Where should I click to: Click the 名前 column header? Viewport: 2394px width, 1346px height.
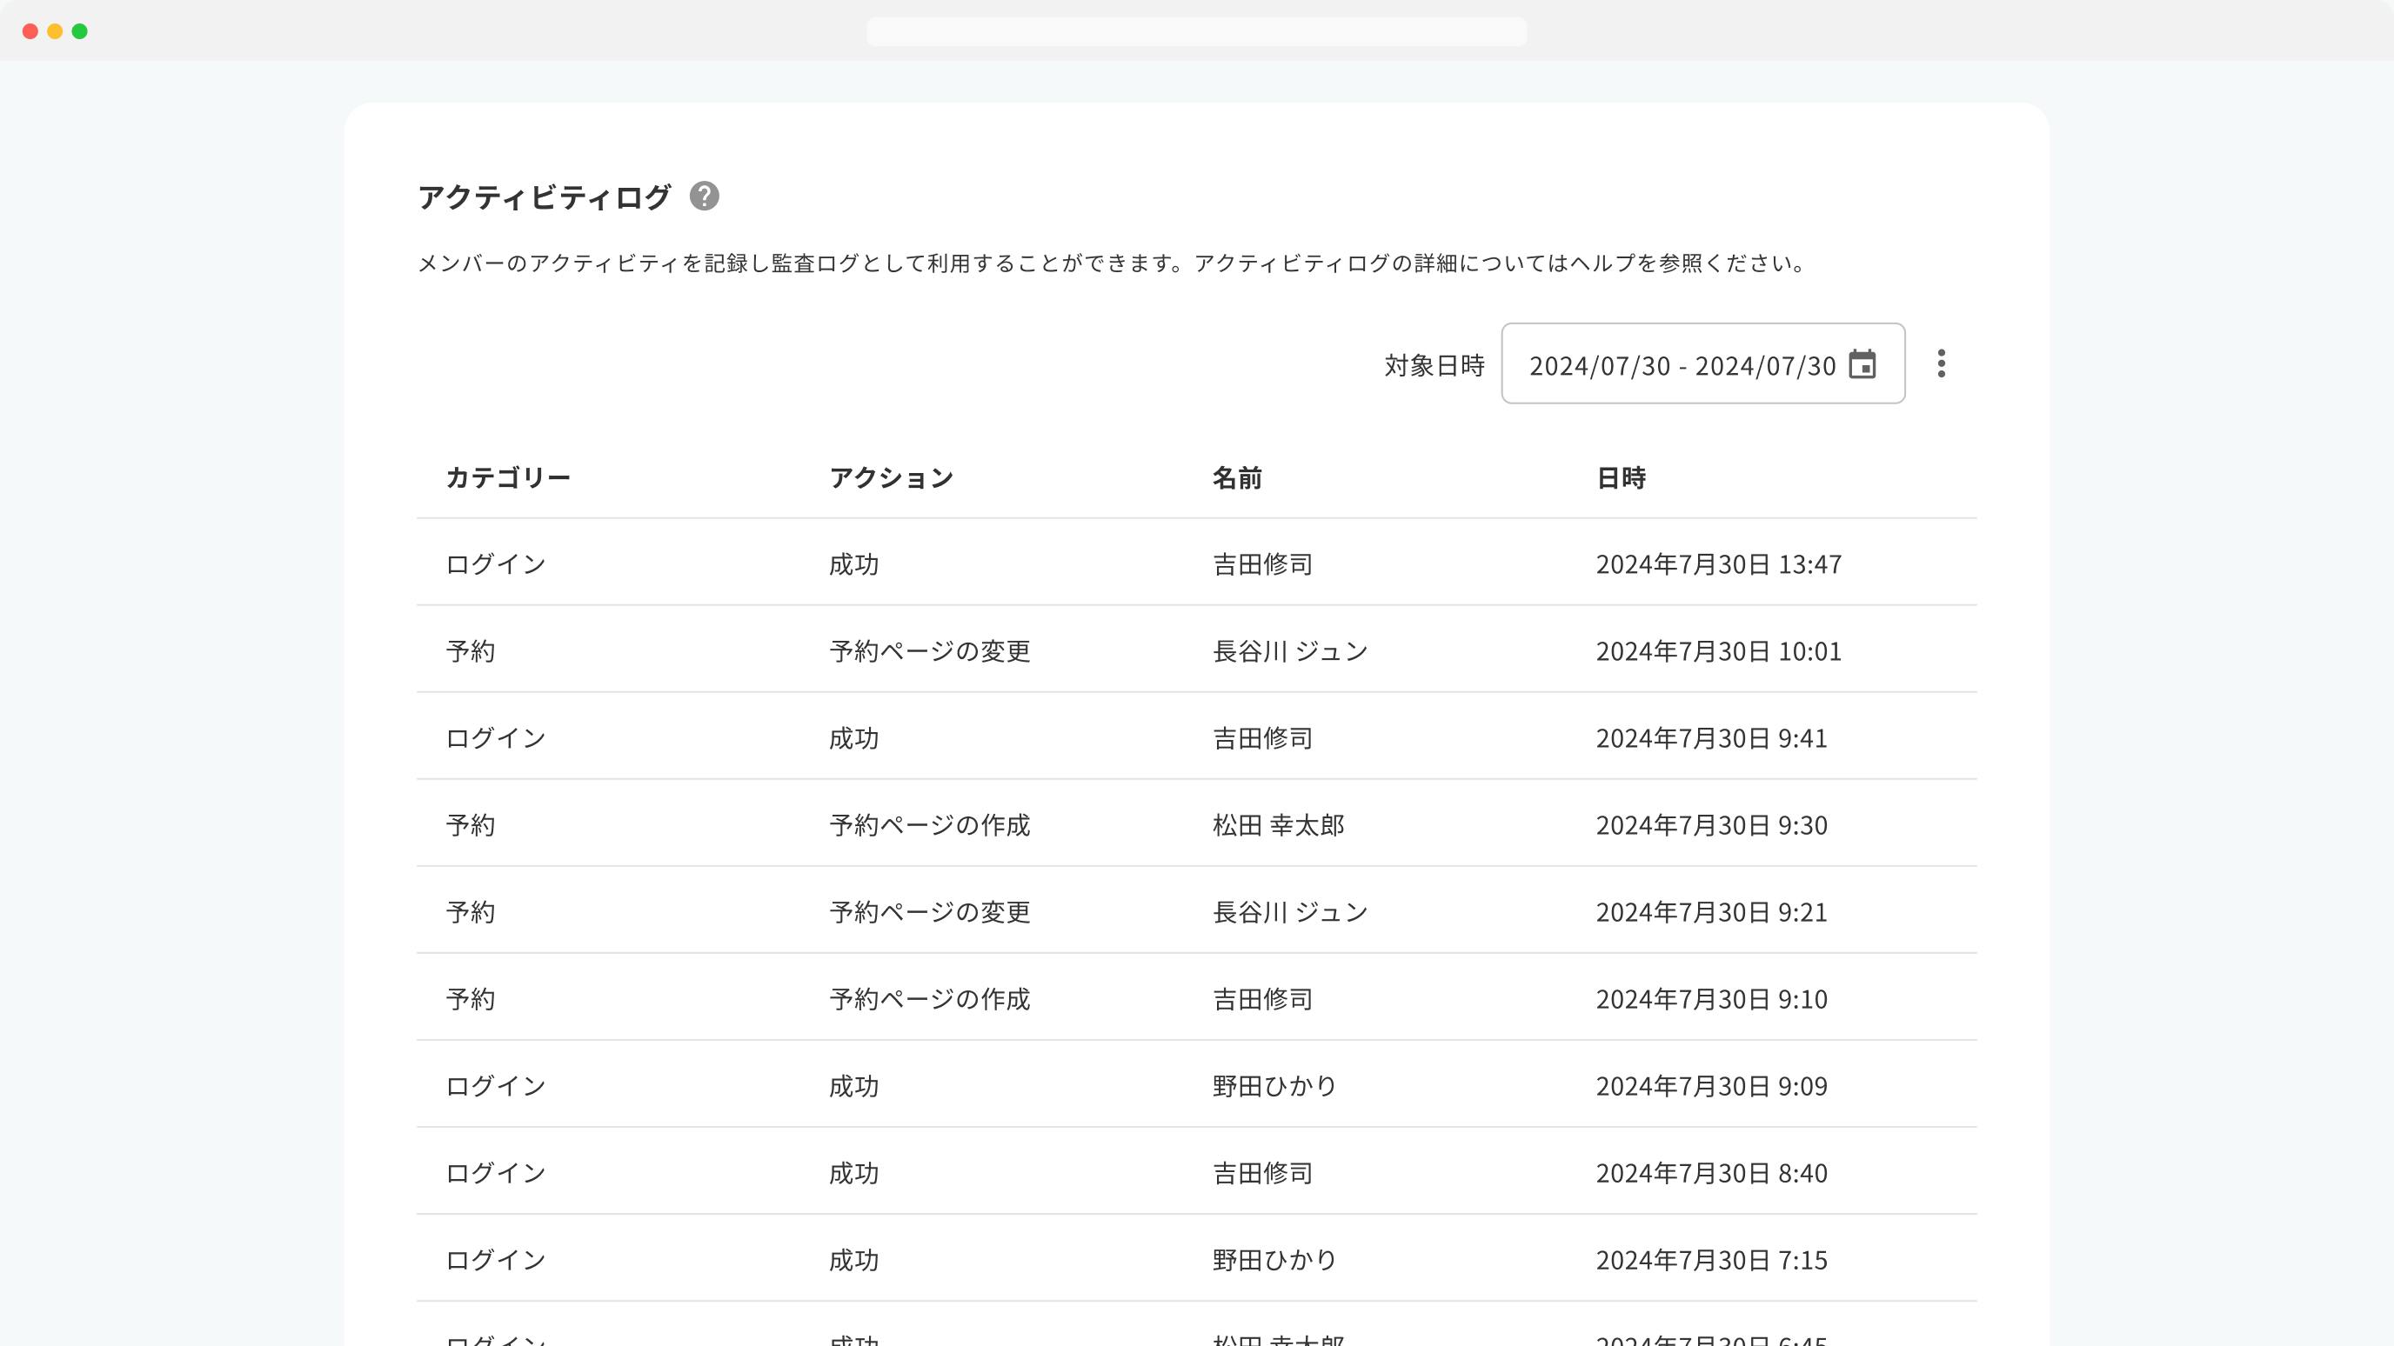1237,477
